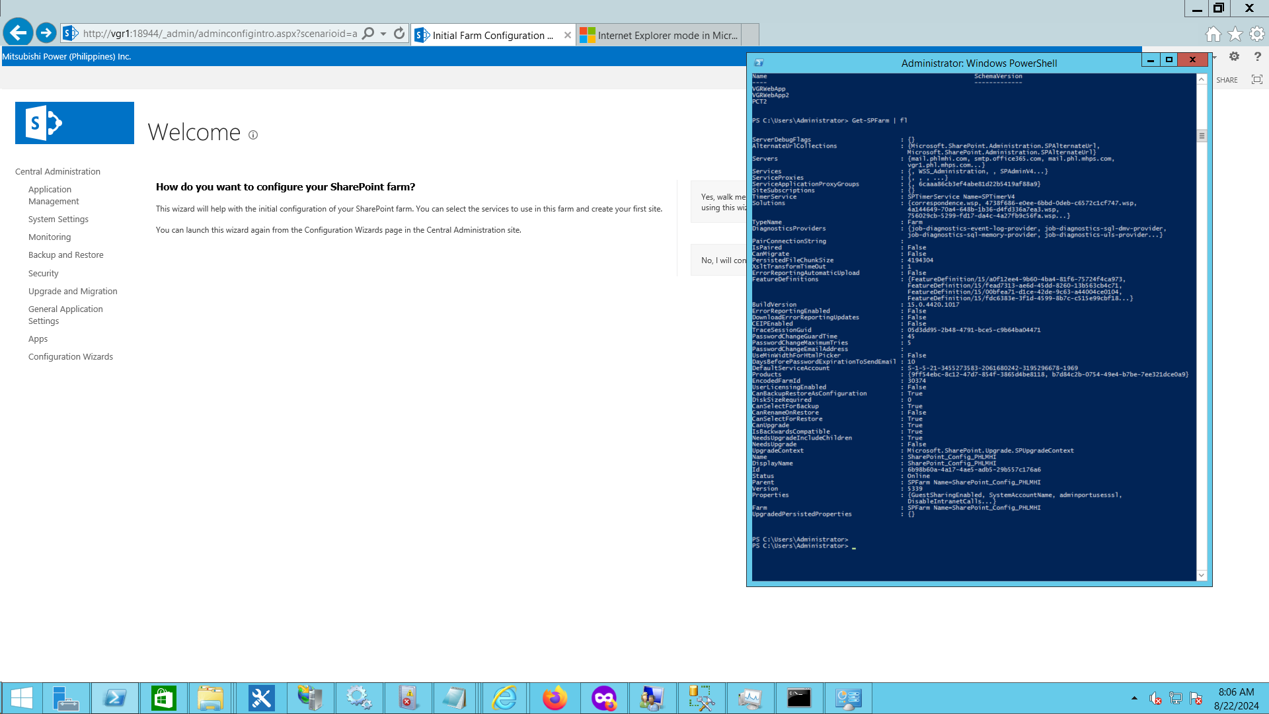Click the info icon next to Welcome
The image size is (1269, 714).
point(253,135)
